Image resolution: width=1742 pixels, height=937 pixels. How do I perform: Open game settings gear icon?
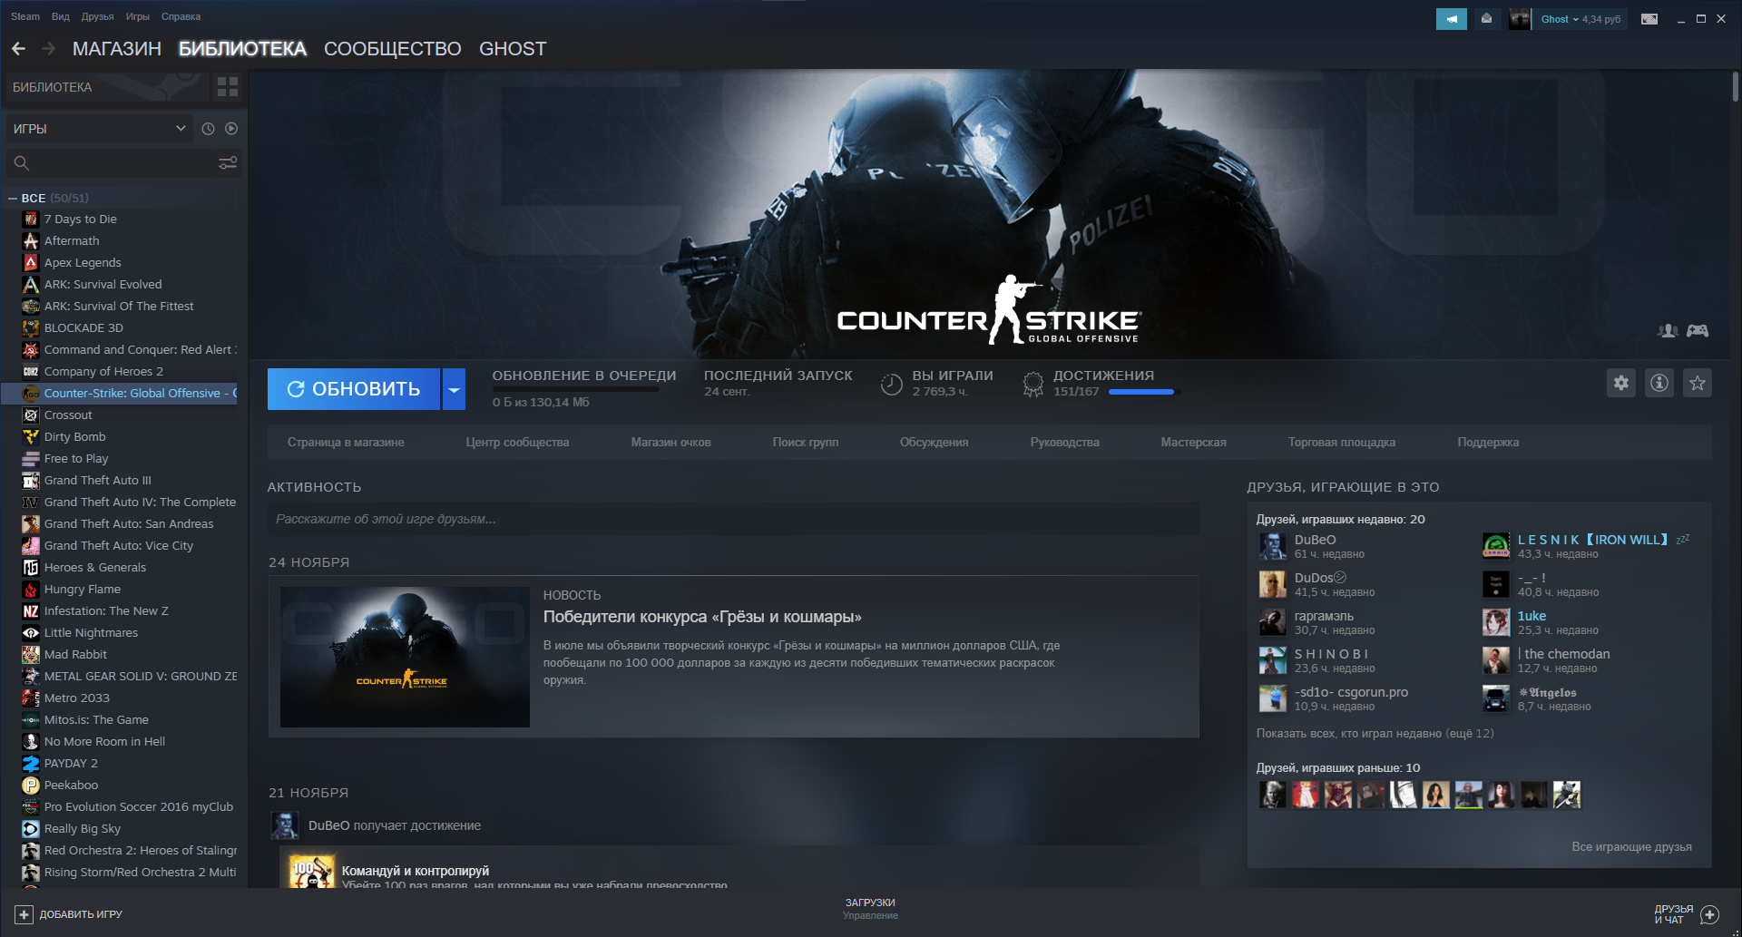(1621, 383)
